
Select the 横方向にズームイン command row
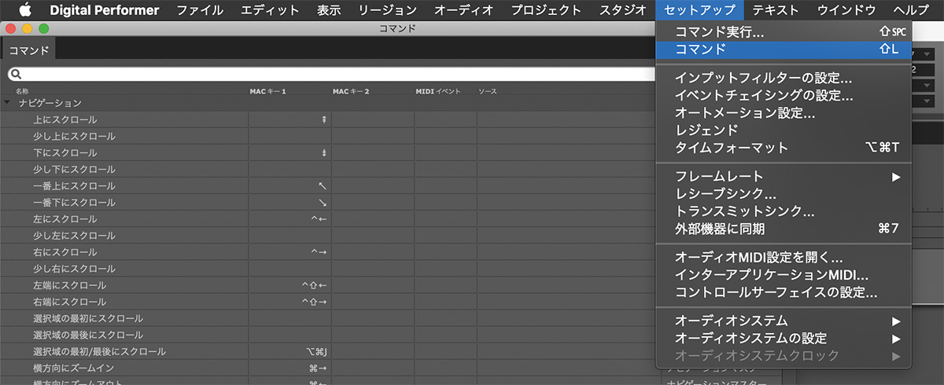click(x=327, y=368)
